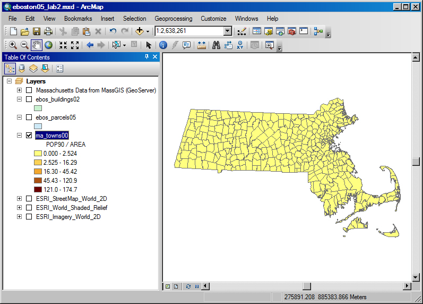Save the map document
The image size is (423, 304).
point(37,31)
